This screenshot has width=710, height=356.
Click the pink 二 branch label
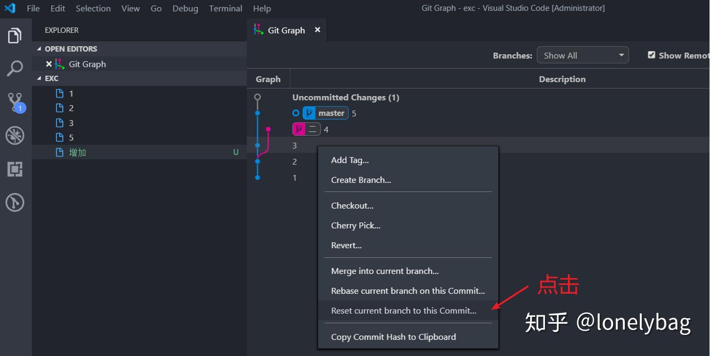coord(307,129)
